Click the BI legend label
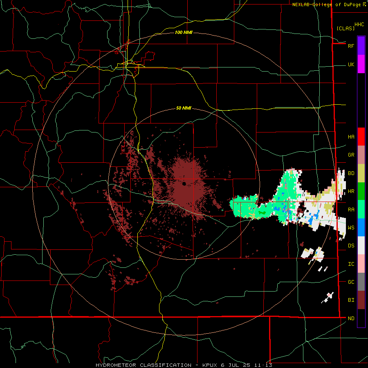Viewport: 368px width, 368px height. point(351,300)
